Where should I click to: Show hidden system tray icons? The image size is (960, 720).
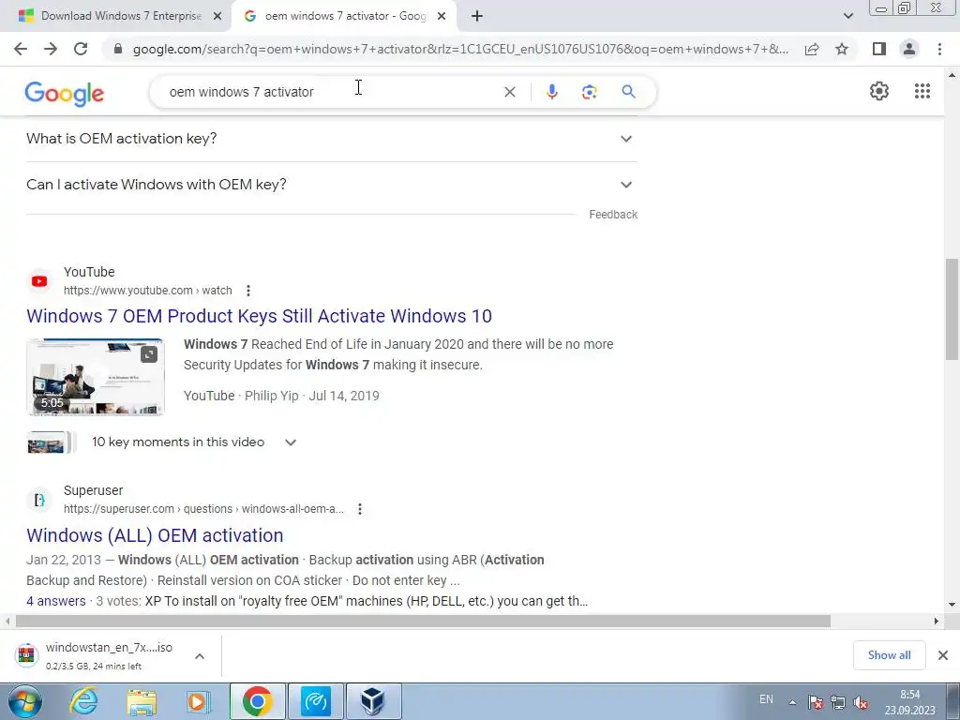792,702
